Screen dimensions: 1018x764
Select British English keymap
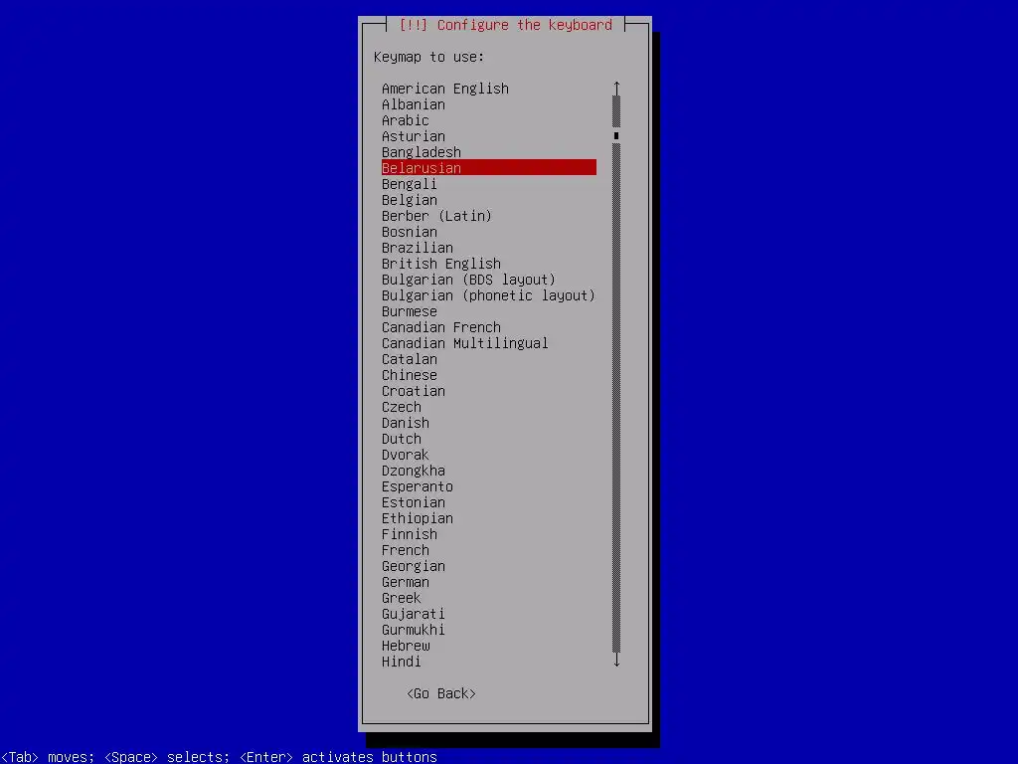tap(489, 264)
